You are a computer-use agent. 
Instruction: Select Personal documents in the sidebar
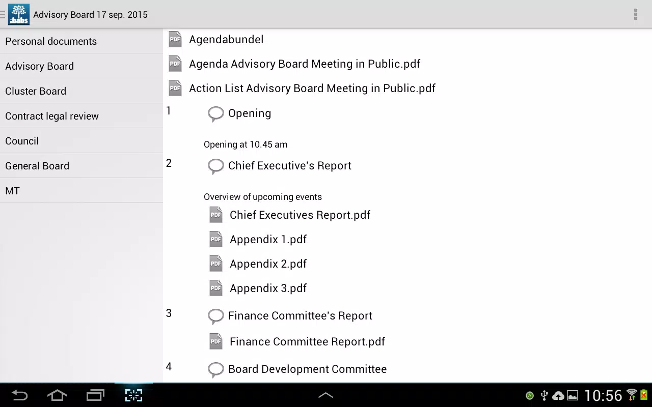click(x=81, y=41)
